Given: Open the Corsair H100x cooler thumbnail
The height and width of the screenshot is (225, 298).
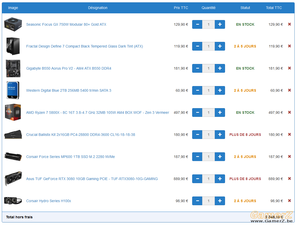Looking at the screenshot, I should pyautogui.click(x=13, y=201).
